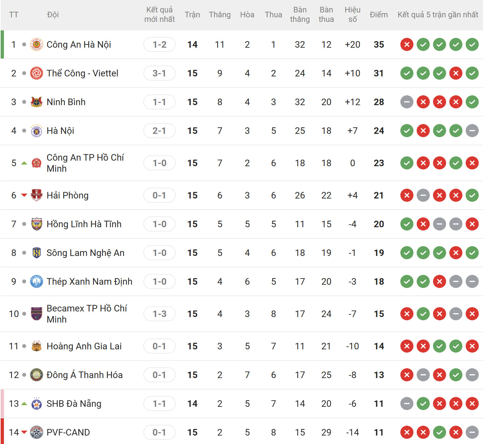Click the Sông Lam Nghệ An shield logo
Viewport: 483px width, 444px height.
tap(37, 253)
